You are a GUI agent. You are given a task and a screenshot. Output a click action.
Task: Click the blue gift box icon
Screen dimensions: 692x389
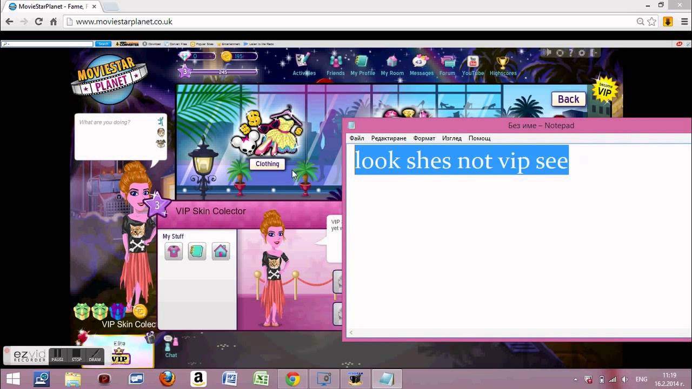click(x=117, y=312)
